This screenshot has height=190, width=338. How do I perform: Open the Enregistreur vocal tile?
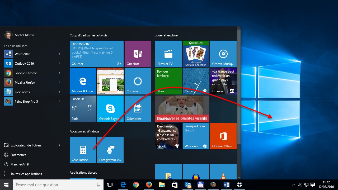[x=110, y=150]
